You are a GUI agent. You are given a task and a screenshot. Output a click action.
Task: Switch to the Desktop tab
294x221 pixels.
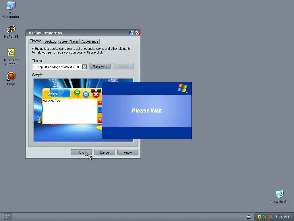tap(50, 41)
